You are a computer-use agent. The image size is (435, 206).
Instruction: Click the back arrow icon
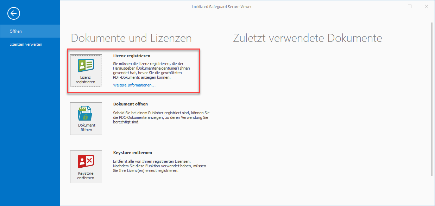coord(14,14)
